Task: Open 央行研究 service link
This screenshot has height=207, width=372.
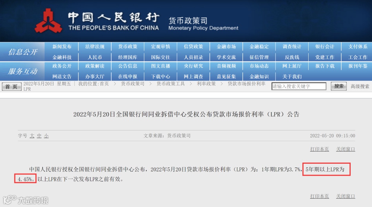Action: [x=193, y=66]
